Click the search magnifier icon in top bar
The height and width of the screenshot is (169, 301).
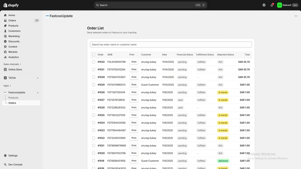(97, 5)
